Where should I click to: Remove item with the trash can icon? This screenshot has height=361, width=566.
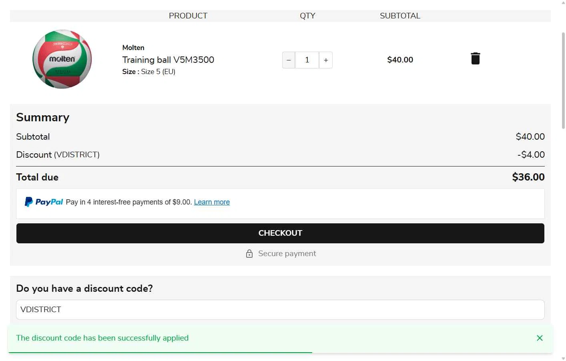tap(475, 58)
